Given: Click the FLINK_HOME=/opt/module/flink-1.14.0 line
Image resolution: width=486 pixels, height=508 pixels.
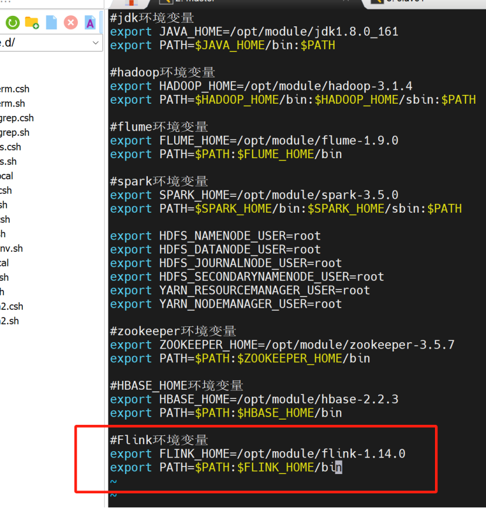Looking at the screenshot, I should coord(257,454).
